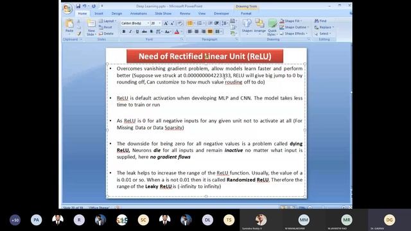The image size is (411, 231).
Task: Select participant avatar 'SC'
Action: [143, 220]
